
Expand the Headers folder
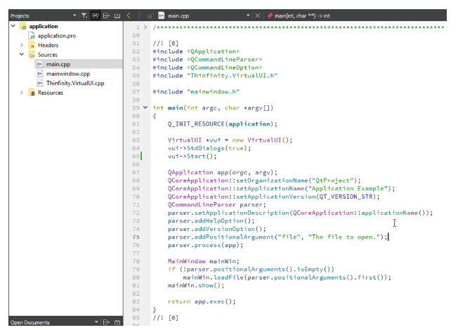(x=22, y=45)
